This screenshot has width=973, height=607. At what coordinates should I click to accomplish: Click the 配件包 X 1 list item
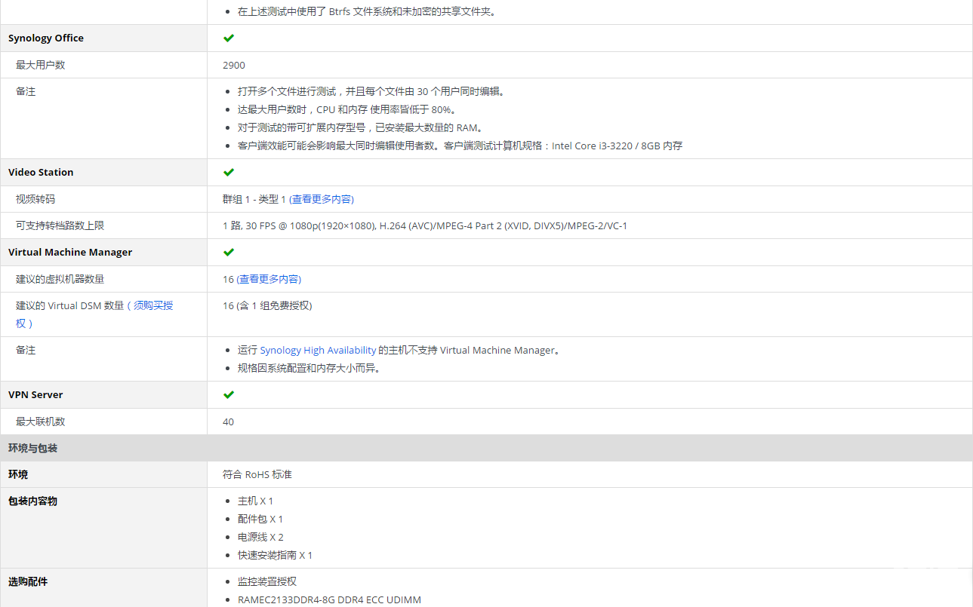260,519
